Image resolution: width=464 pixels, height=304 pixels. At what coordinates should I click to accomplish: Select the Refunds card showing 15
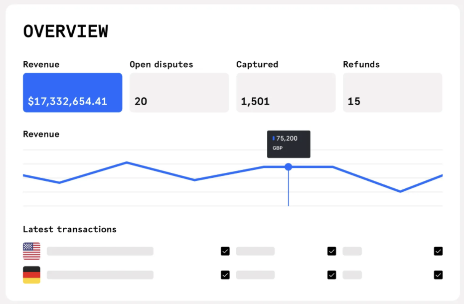[392, 92]
